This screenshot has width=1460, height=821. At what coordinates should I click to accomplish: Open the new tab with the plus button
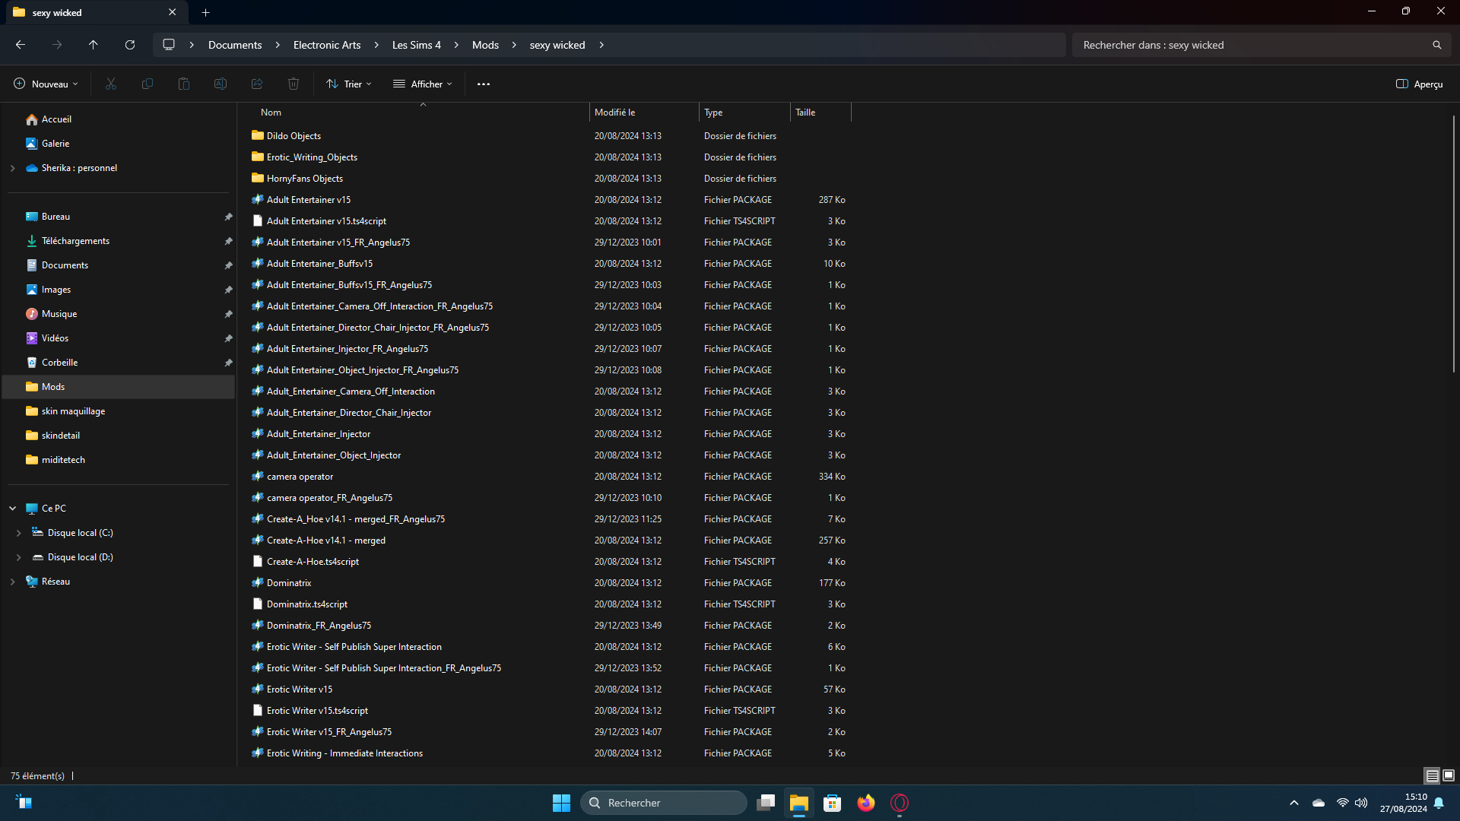tap(206, 12)
